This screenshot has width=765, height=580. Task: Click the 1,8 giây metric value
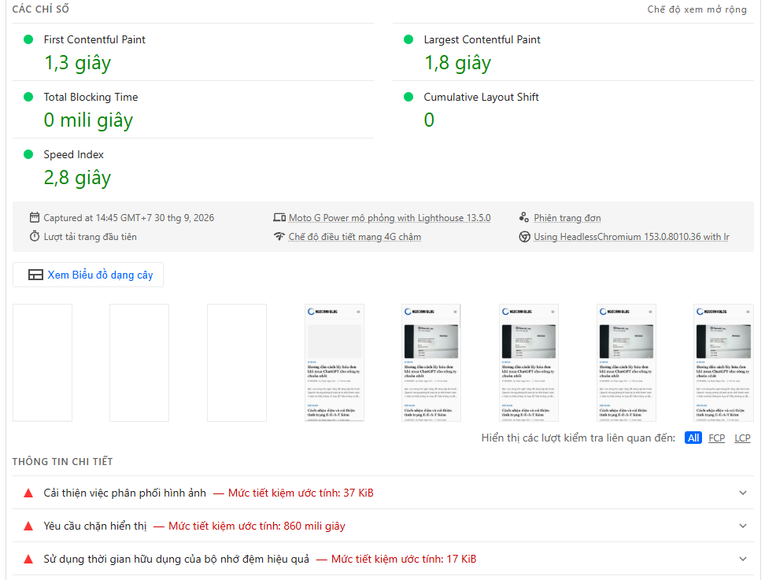point(457,63)
